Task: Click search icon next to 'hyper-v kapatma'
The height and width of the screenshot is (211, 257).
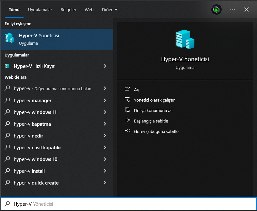Action: click(x=7, y=124)
